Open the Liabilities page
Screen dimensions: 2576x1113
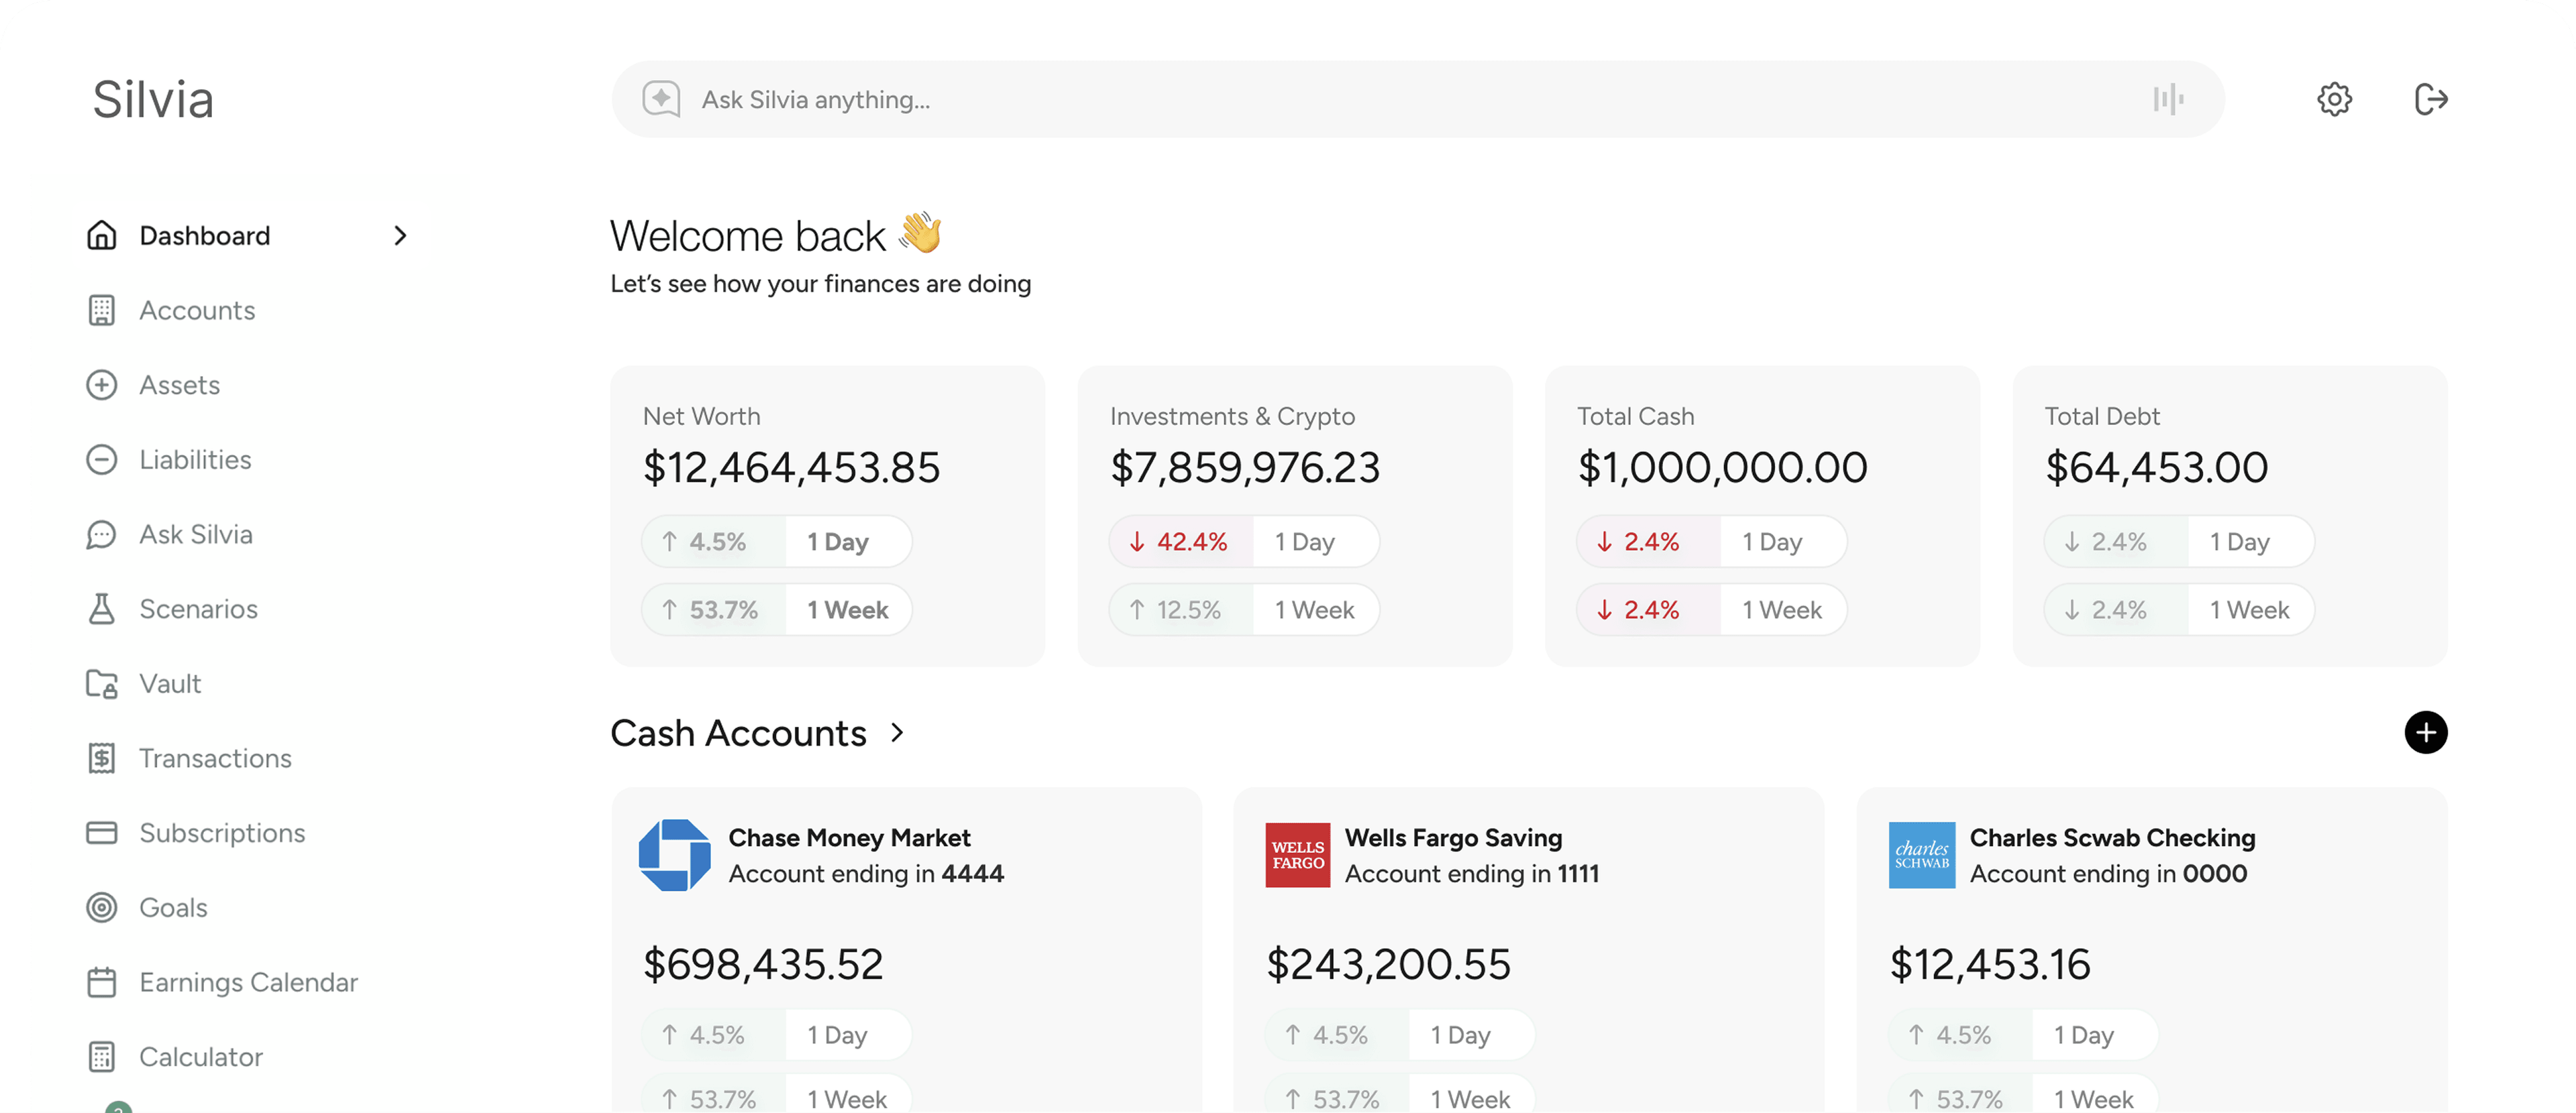(195, 459)
